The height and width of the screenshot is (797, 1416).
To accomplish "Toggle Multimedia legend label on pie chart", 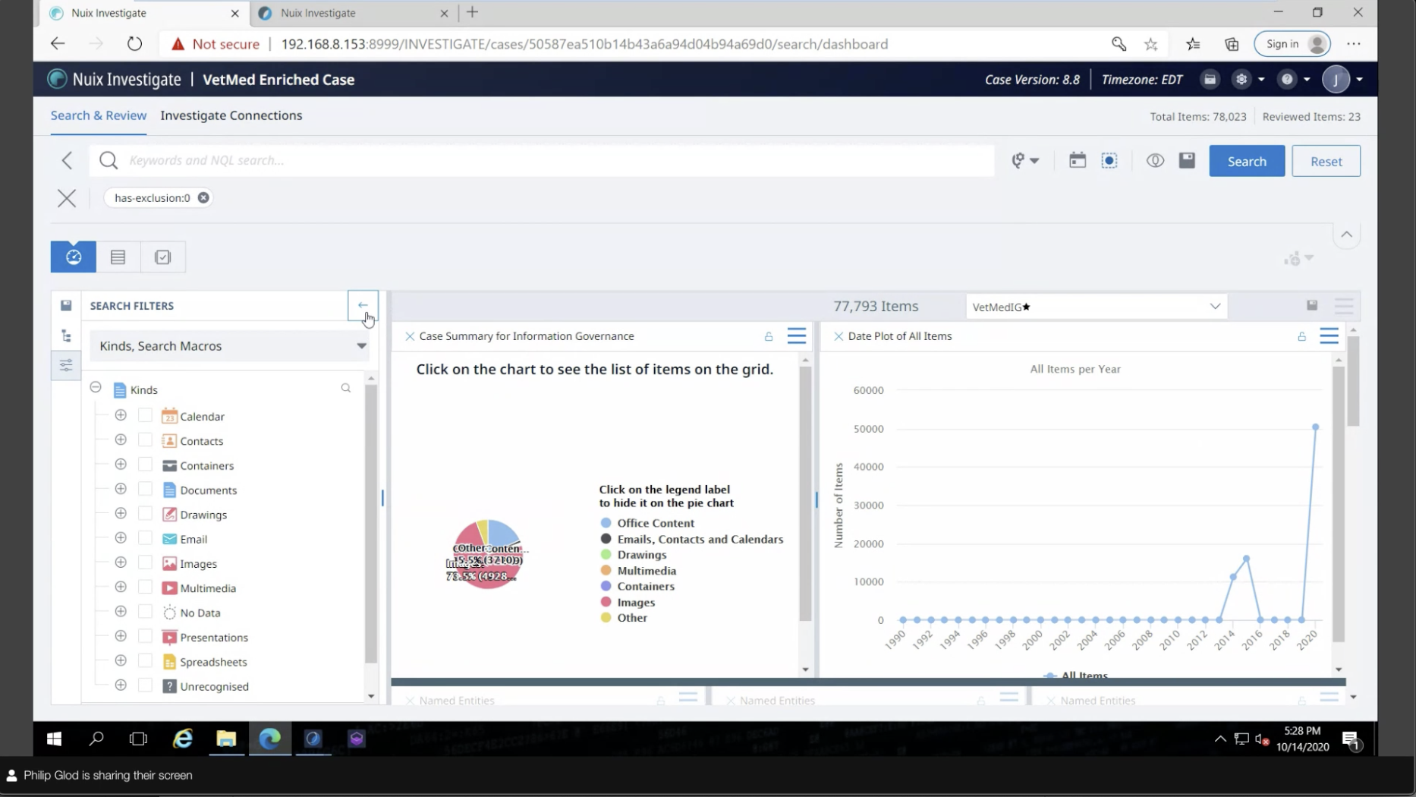I will (647, 571).
